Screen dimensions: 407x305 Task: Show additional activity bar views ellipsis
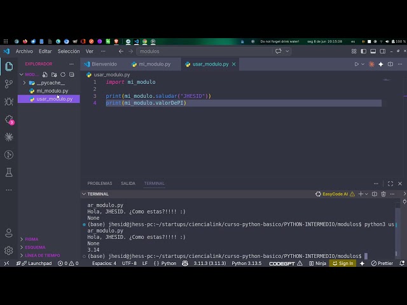tap(9, 190)
